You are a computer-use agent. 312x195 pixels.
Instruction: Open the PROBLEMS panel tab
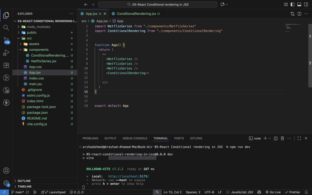pyautogui.click(x=90, y=138)
